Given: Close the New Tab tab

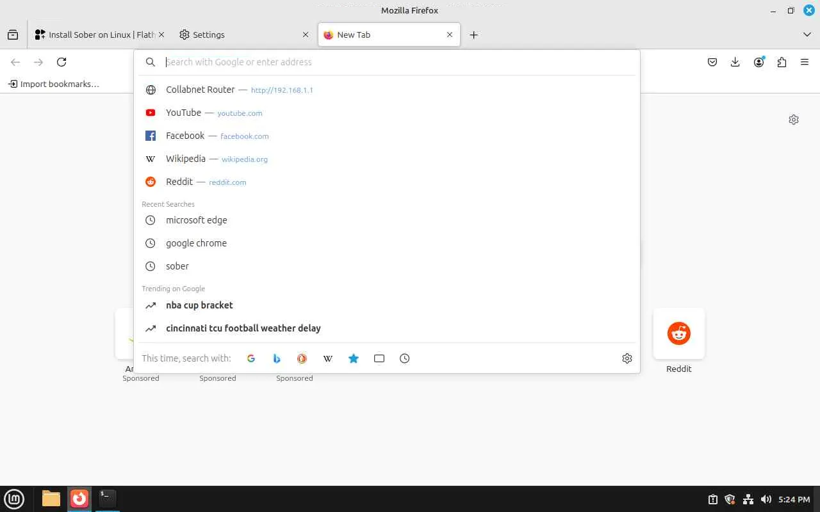Looking at the screenshot, I should pyautogui.click(x=450, y=35).
